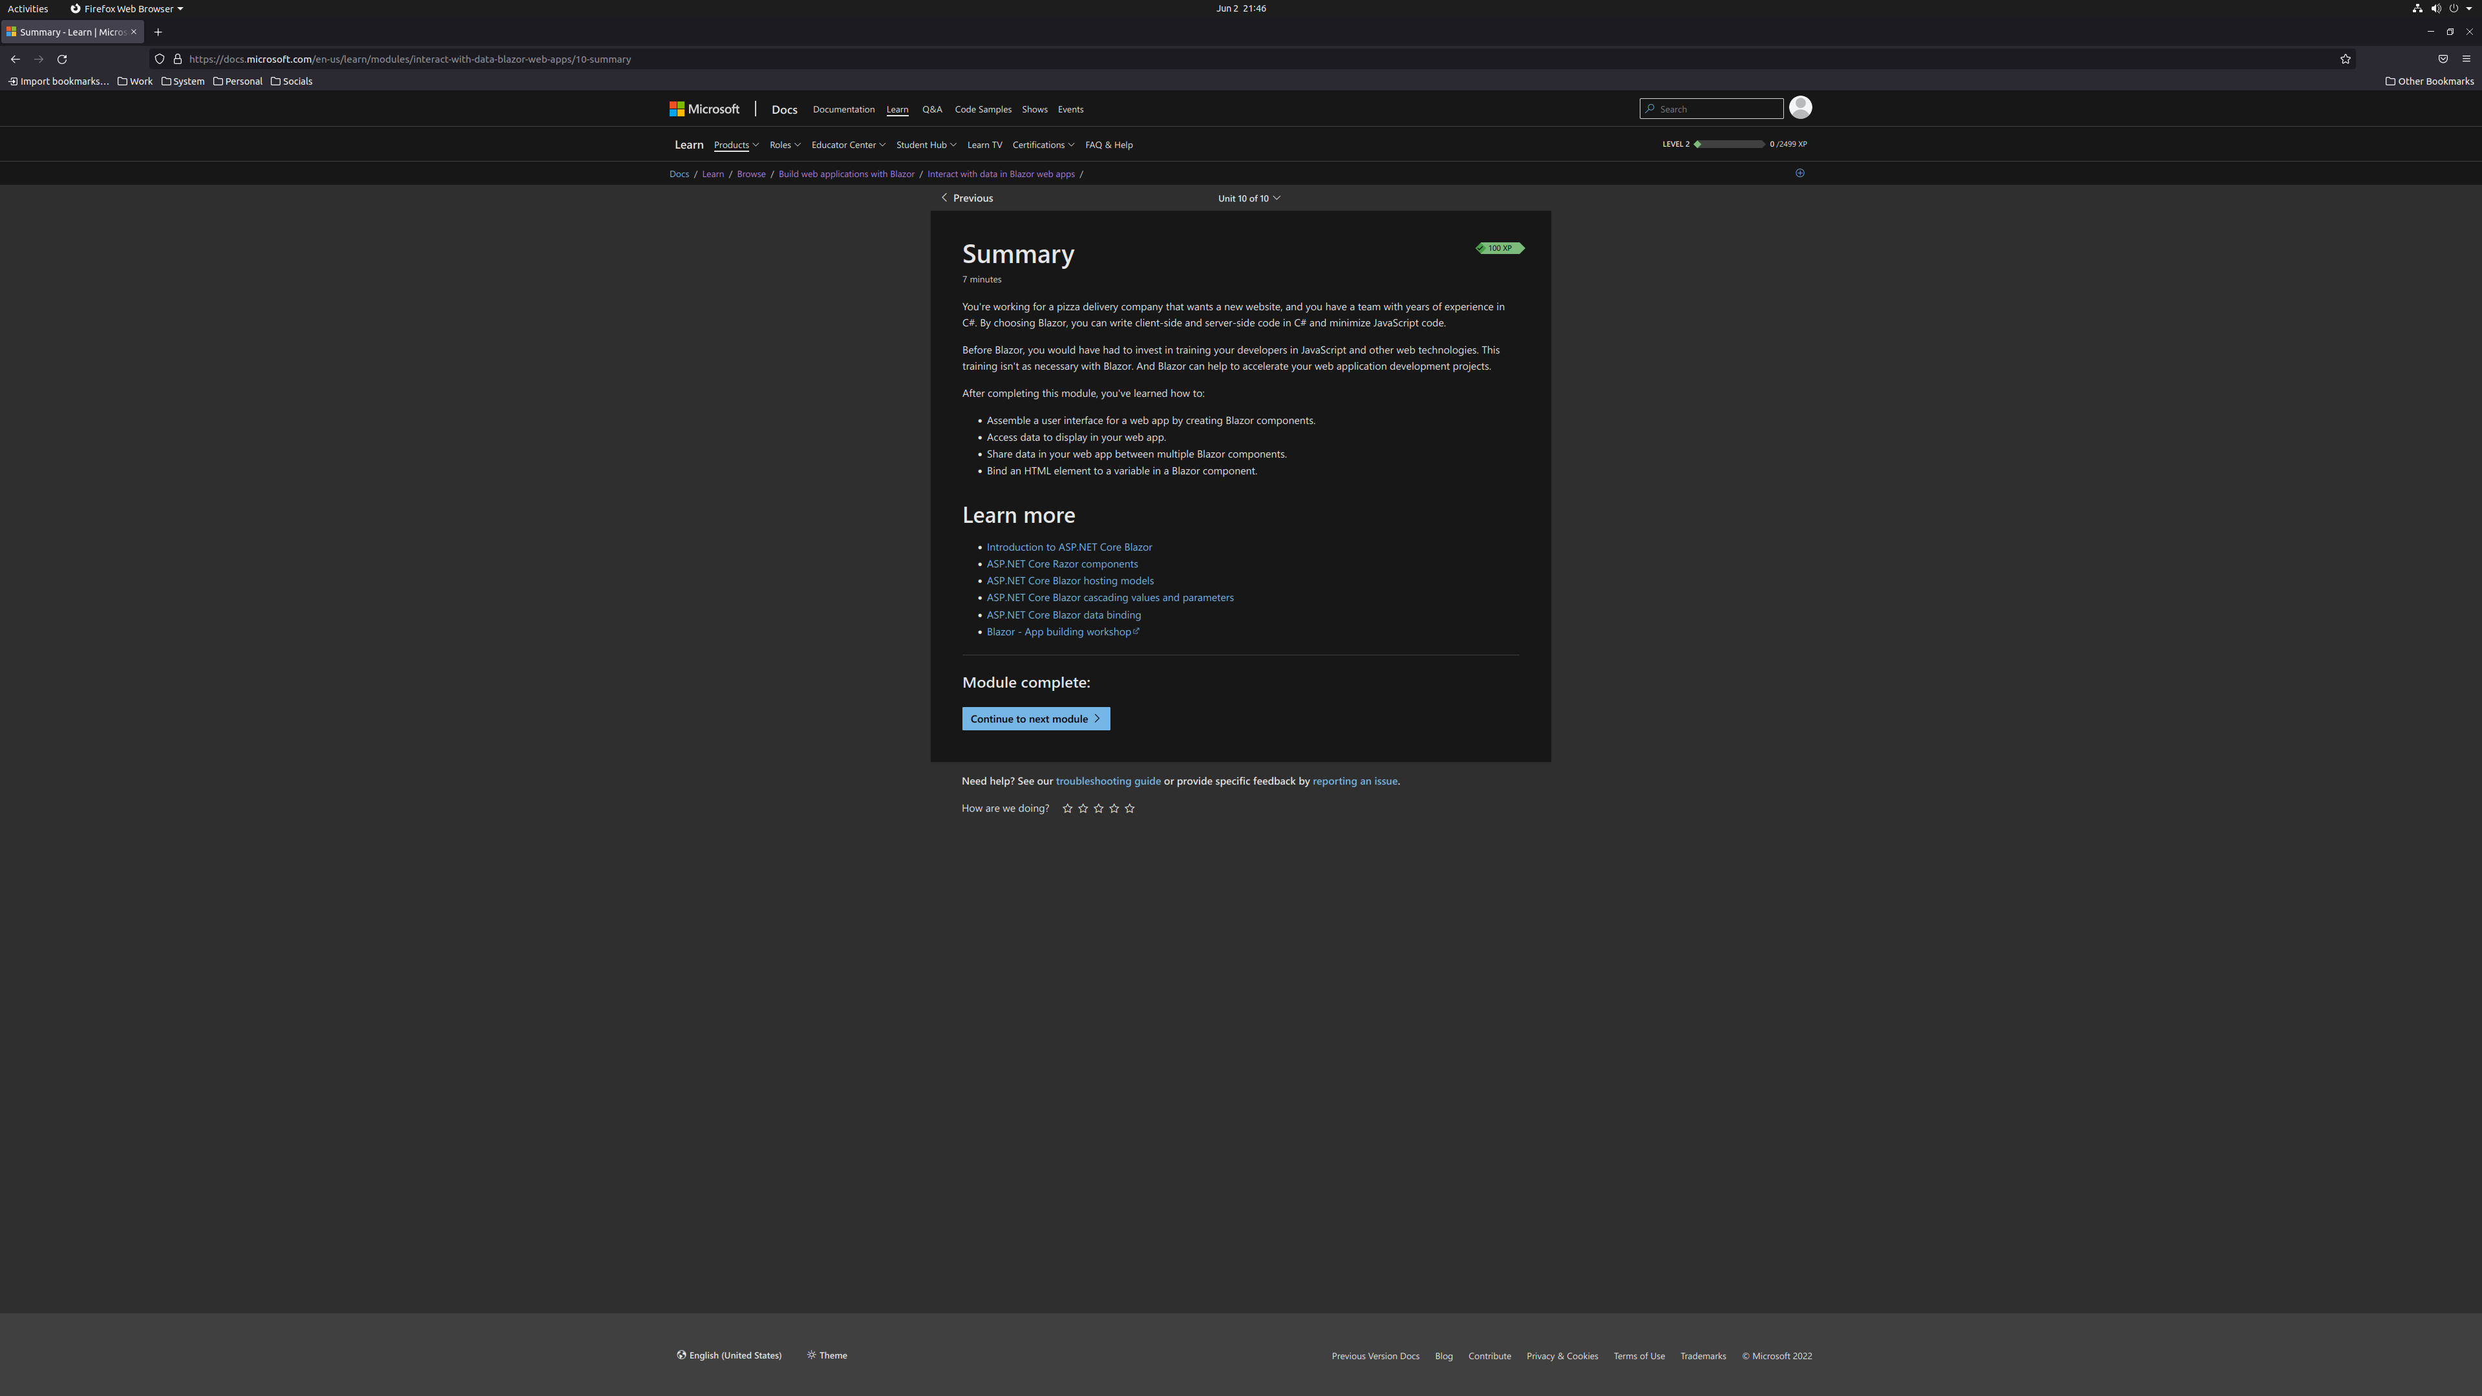The height and width of the screenshot is (1396, 2482).
Task: Click in the Docs Search field
Action: coord(1711,109)
